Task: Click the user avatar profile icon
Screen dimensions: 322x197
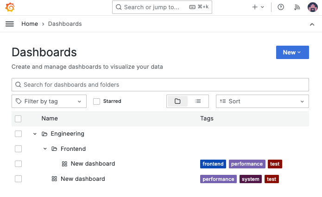Action: click(313, 7)
